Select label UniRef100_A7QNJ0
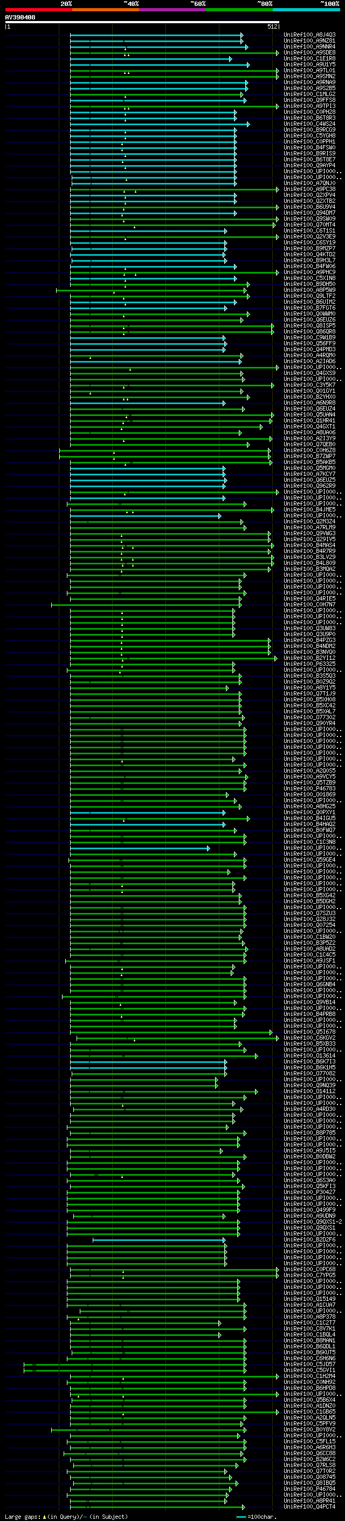This screenshot has width=345, height=1521. [309, 183]
